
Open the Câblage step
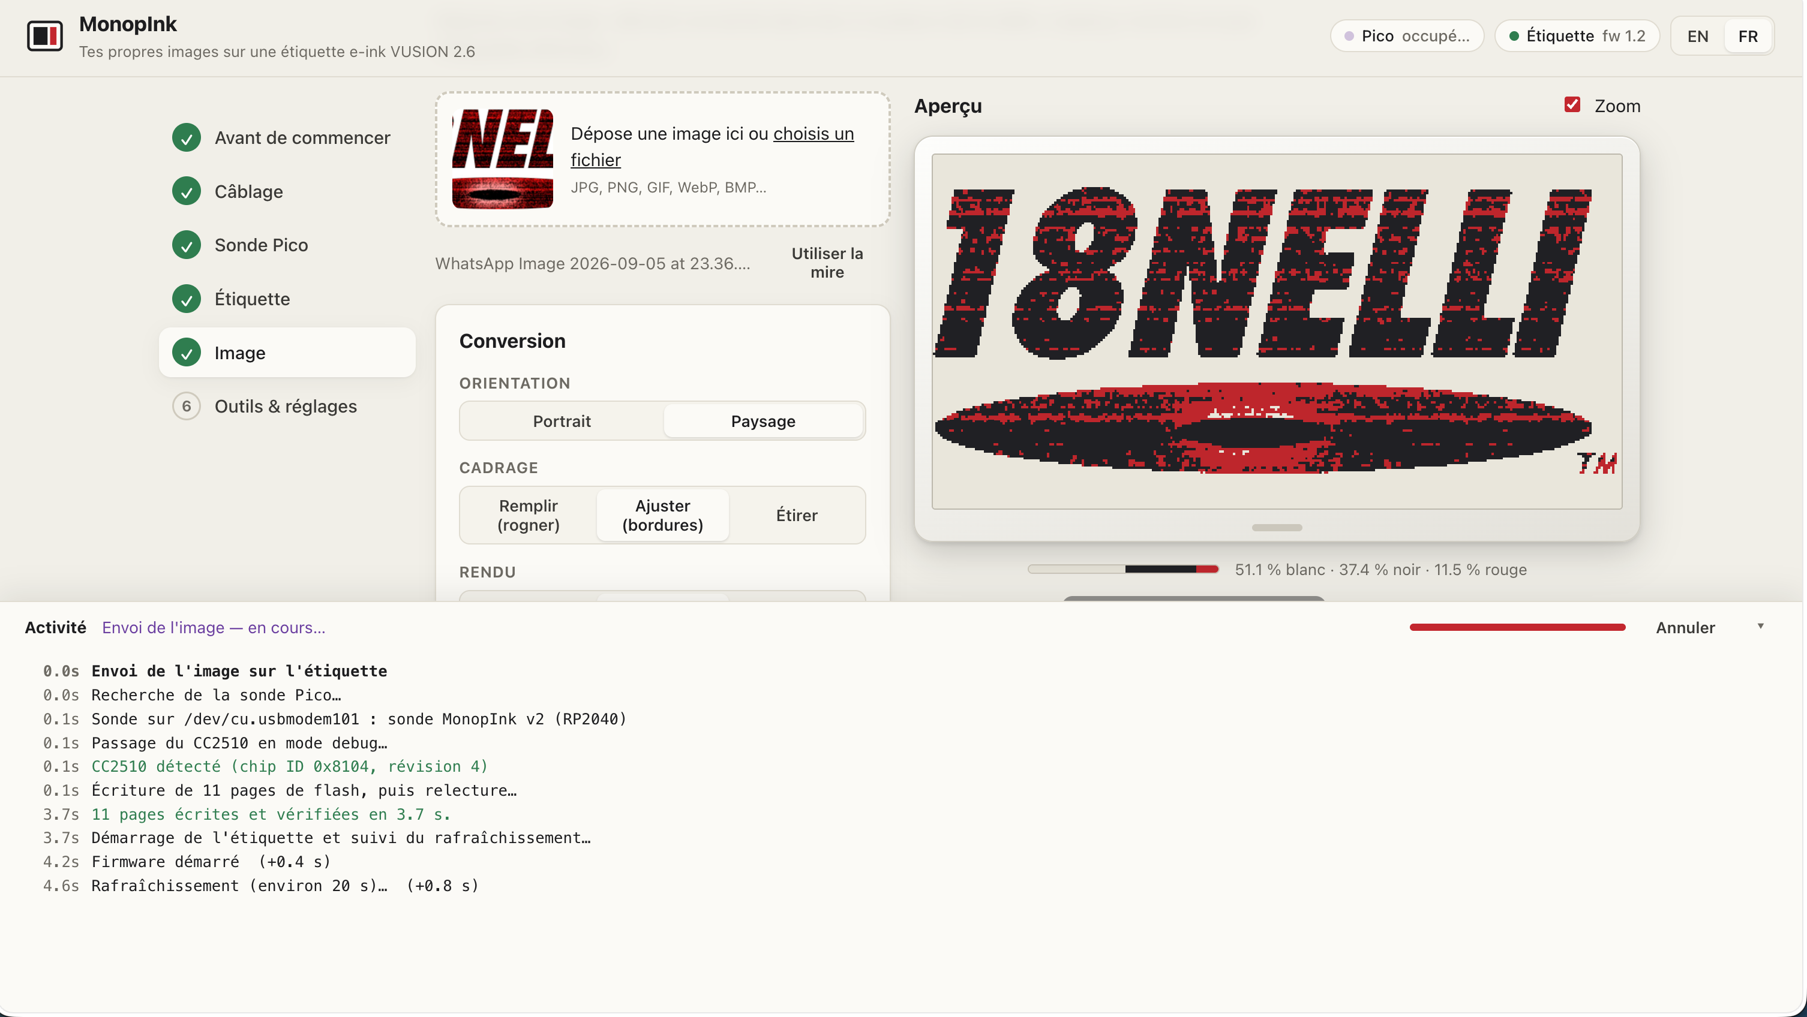[x=287, y=191]
